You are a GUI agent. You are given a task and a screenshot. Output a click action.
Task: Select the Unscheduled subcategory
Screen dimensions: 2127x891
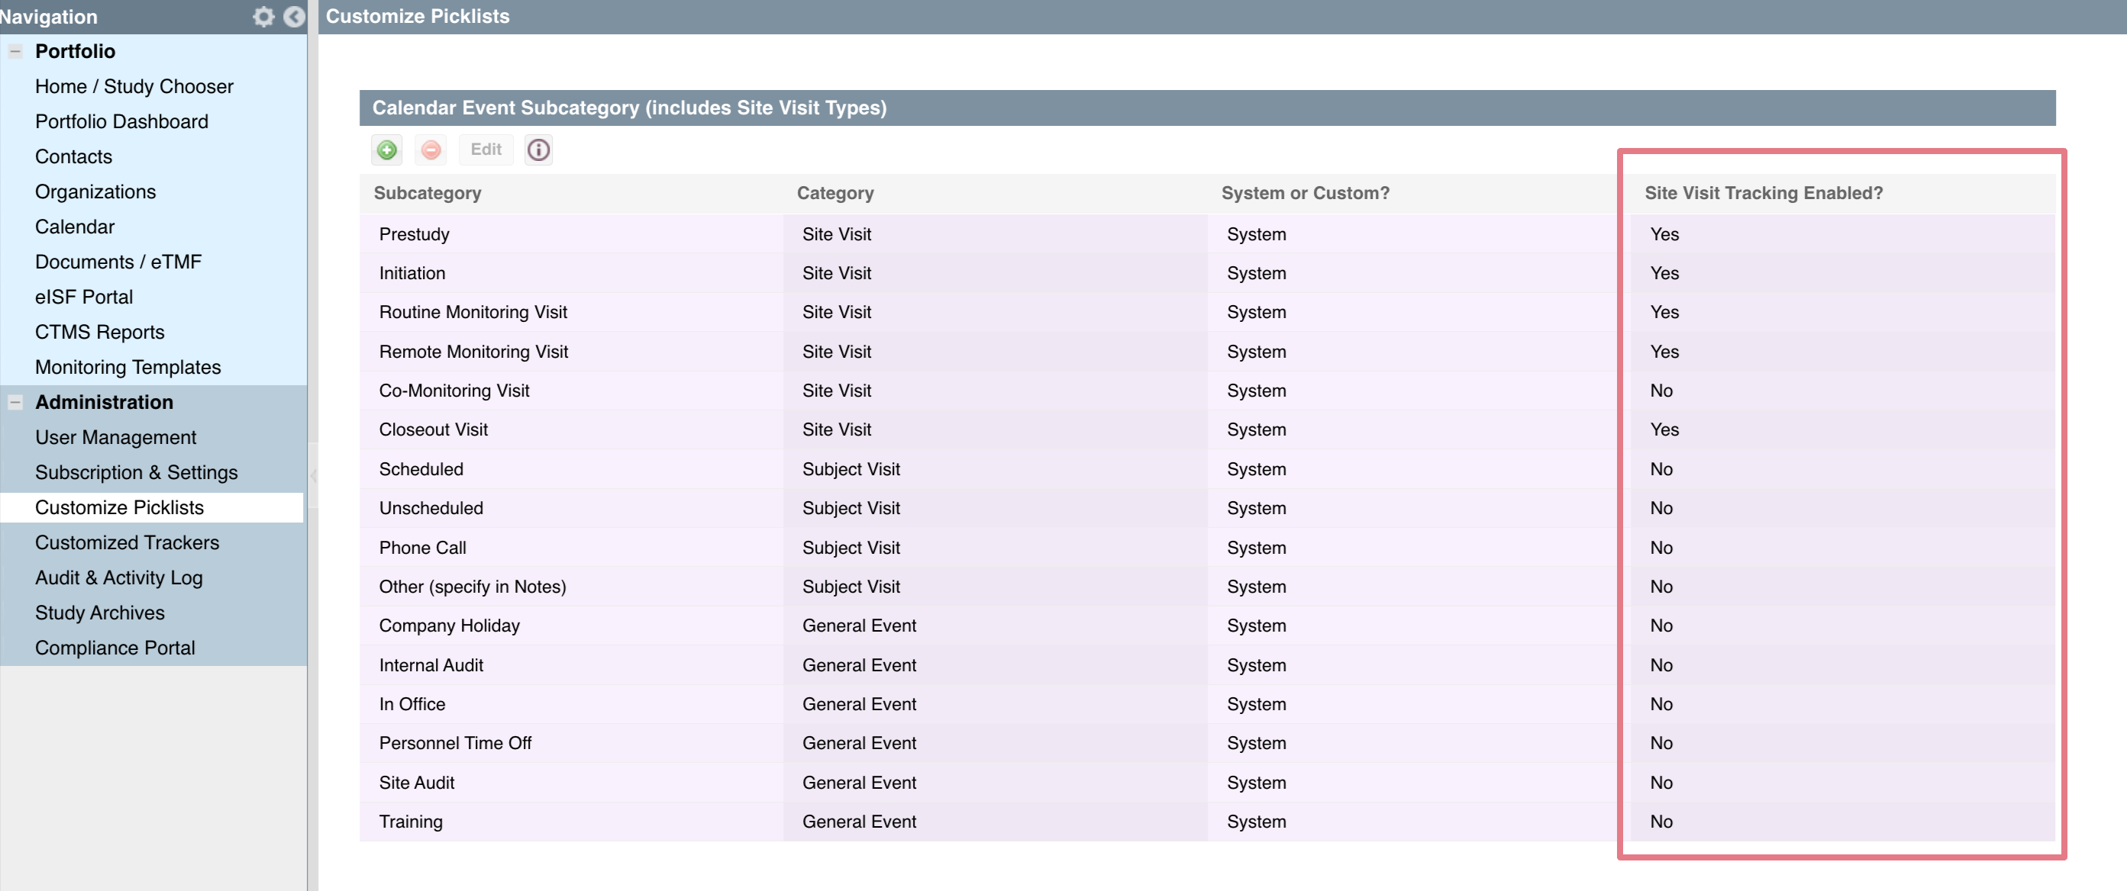coord(431,508)
